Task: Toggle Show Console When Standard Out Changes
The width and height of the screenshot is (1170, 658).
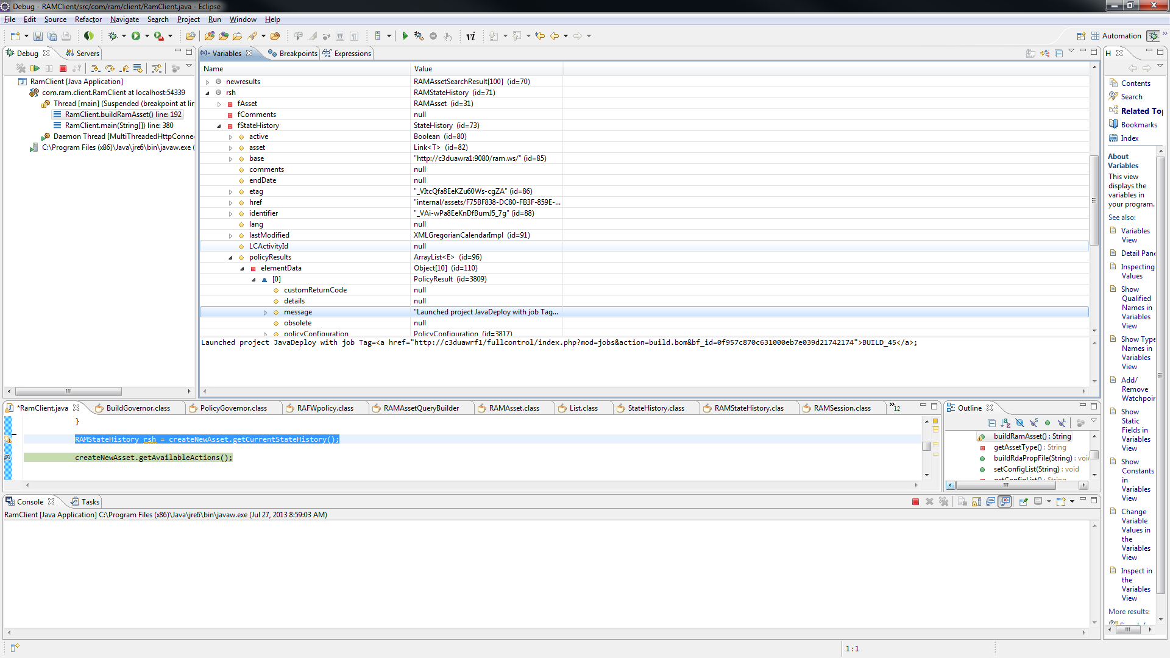Action: pyautogui.click(x=991, y=502)
